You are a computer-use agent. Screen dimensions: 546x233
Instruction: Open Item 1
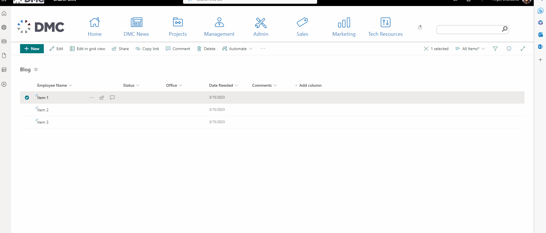(x=43, y=98)
